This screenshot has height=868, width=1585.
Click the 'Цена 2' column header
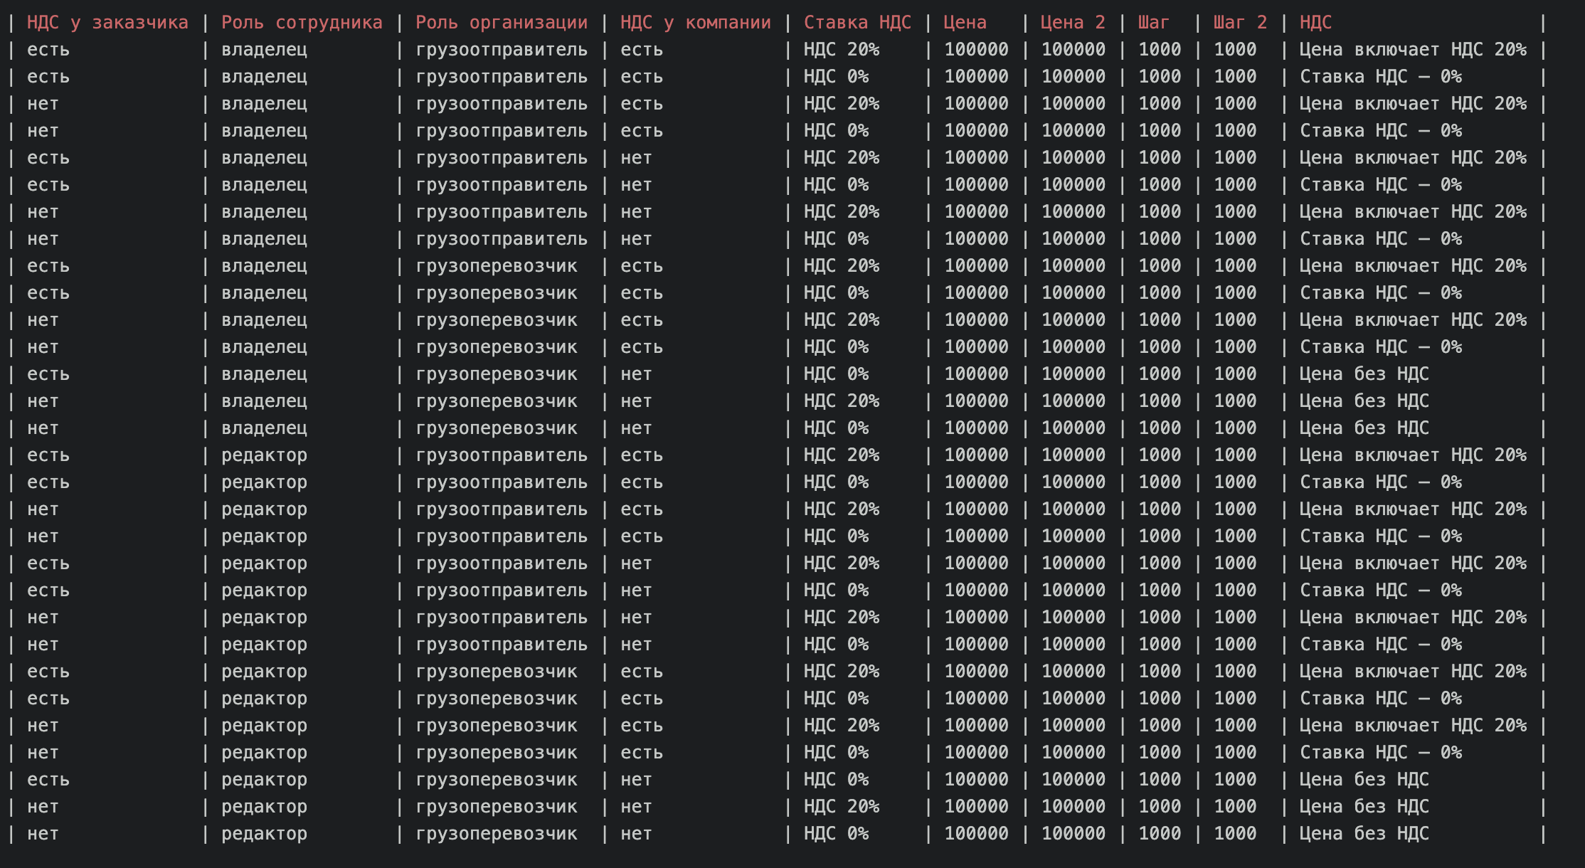coord(1073,23)
